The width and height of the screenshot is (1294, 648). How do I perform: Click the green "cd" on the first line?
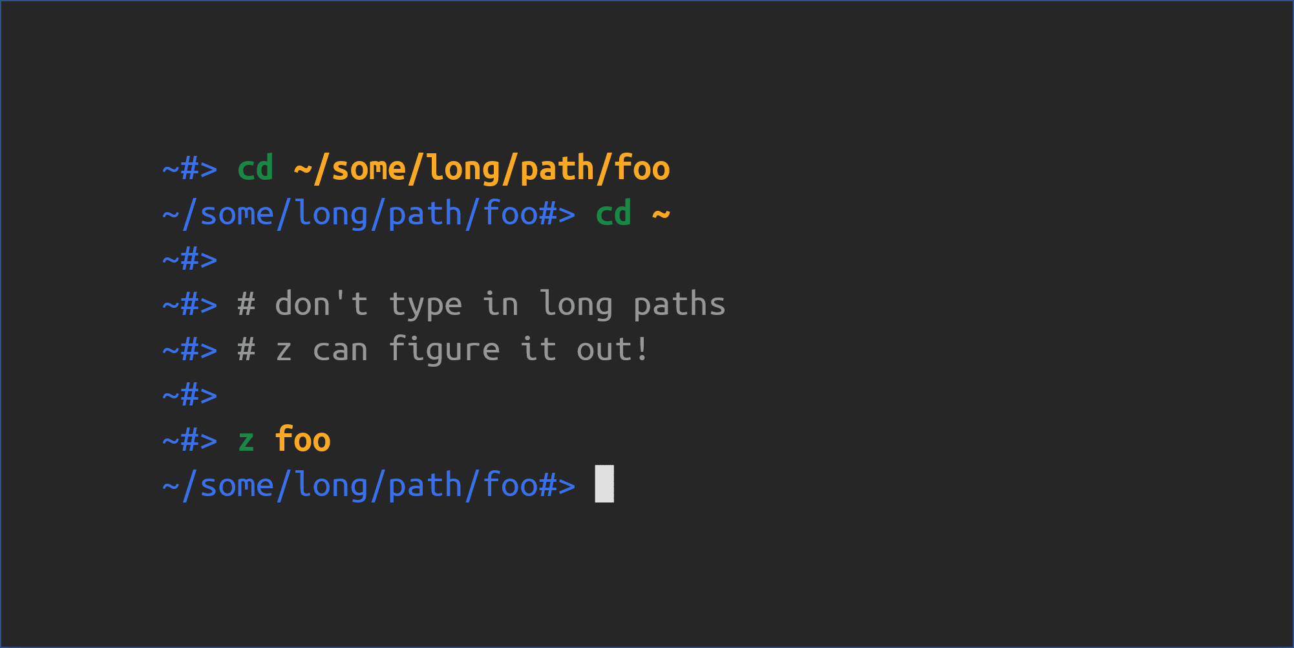click(255, 169)
